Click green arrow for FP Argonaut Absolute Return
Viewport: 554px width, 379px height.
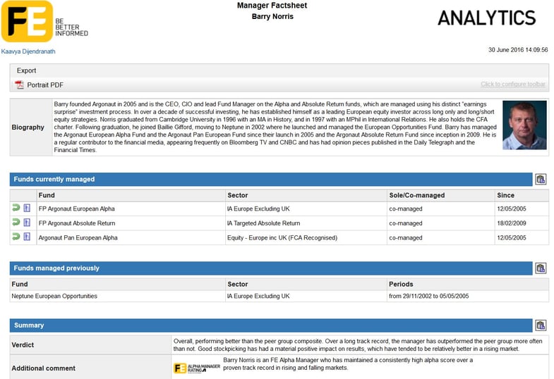16,223
